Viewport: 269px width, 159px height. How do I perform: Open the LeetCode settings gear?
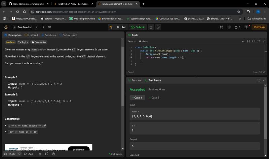coord(229,27)
